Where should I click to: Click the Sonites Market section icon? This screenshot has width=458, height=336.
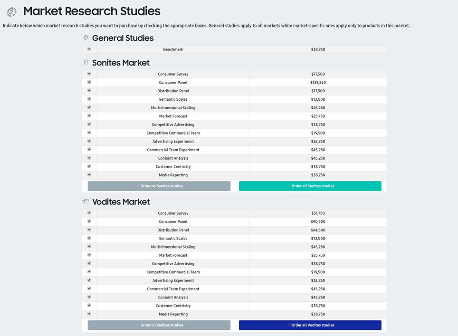click(x=86, y=62)
